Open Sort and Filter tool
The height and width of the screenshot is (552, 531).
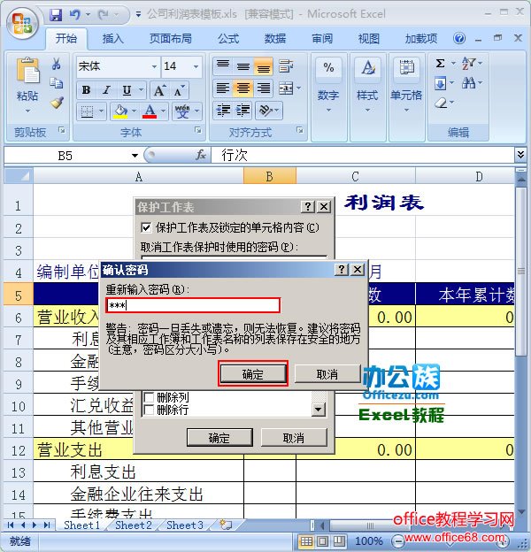click(x=469, y=64)
